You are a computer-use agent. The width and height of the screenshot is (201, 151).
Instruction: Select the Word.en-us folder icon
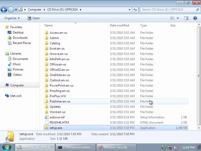pos(46,112)
